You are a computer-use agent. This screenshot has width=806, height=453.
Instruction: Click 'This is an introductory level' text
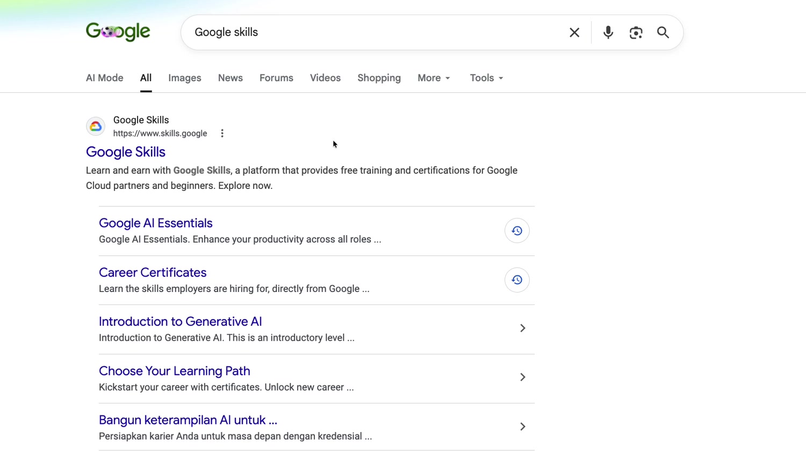pyautogui.click(x=286, y=338)
